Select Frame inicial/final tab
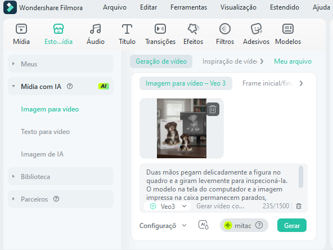The image size is (333, 250). pos(268,83)
